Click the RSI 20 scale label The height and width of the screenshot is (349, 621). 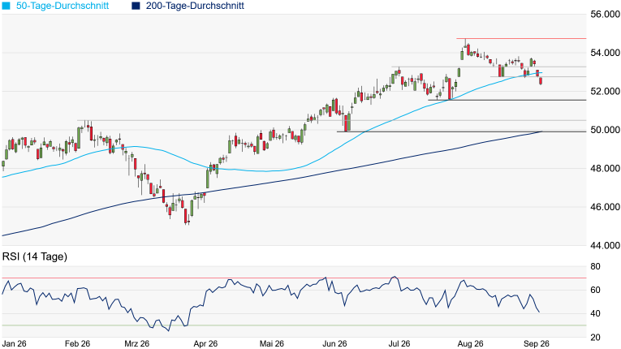click(595, 338)
